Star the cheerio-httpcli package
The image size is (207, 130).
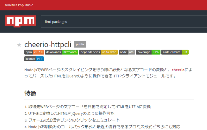[x=19, y=45]
